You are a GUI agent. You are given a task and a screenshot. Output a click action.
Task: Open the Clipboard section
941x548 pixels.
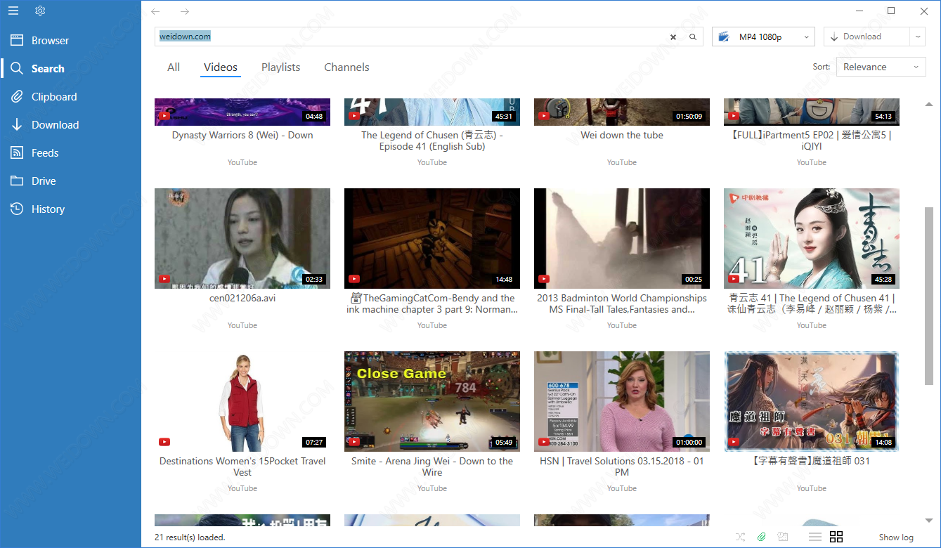[x=70, y=97]
